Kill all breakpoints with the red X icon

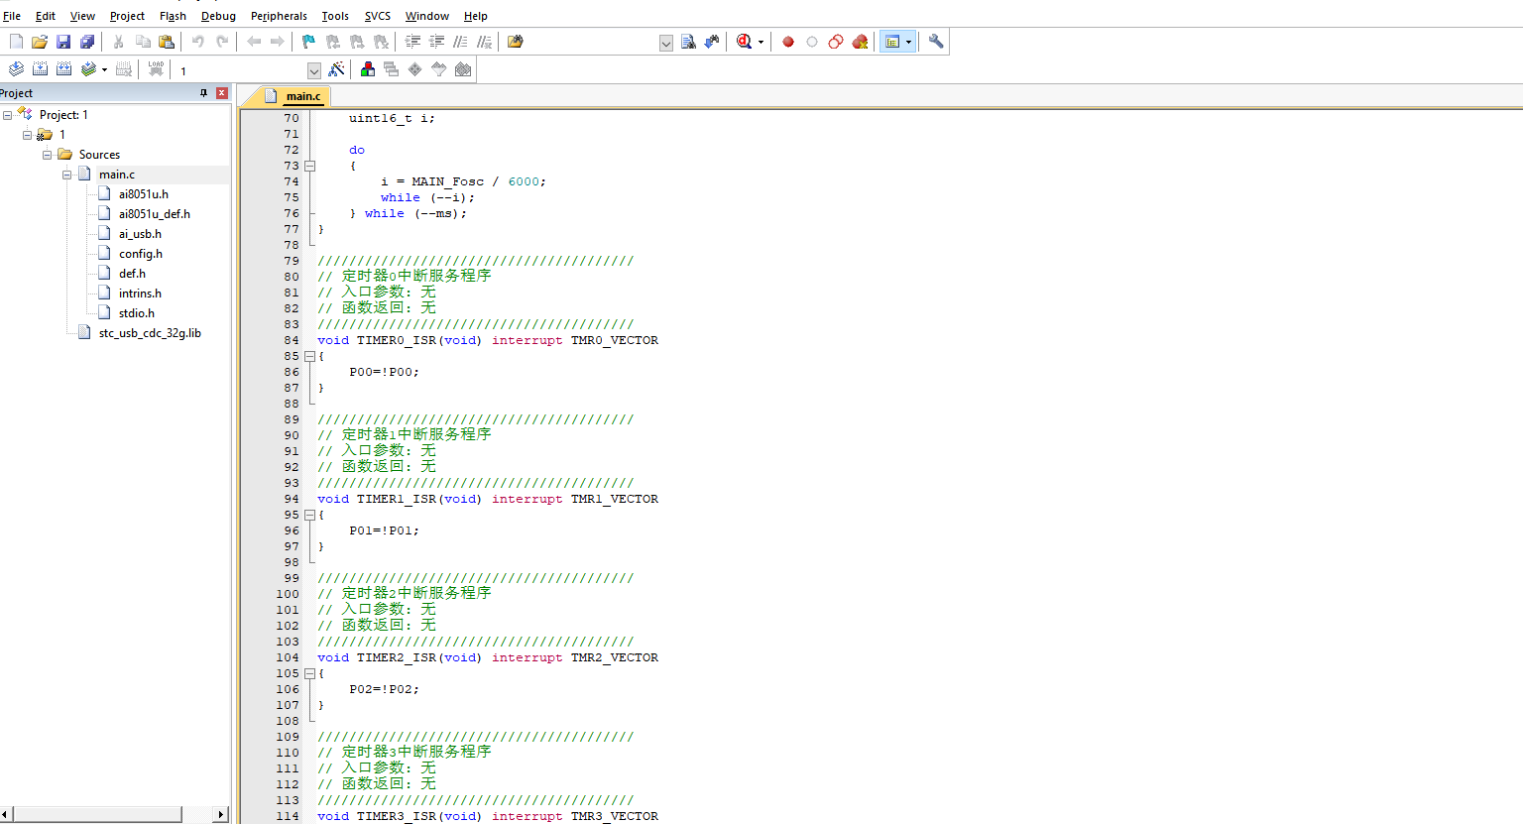pos(860,42)
